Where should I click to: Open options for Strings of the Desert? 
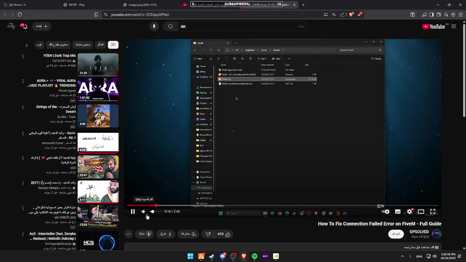pyautogui.click(x=23, y=107)
